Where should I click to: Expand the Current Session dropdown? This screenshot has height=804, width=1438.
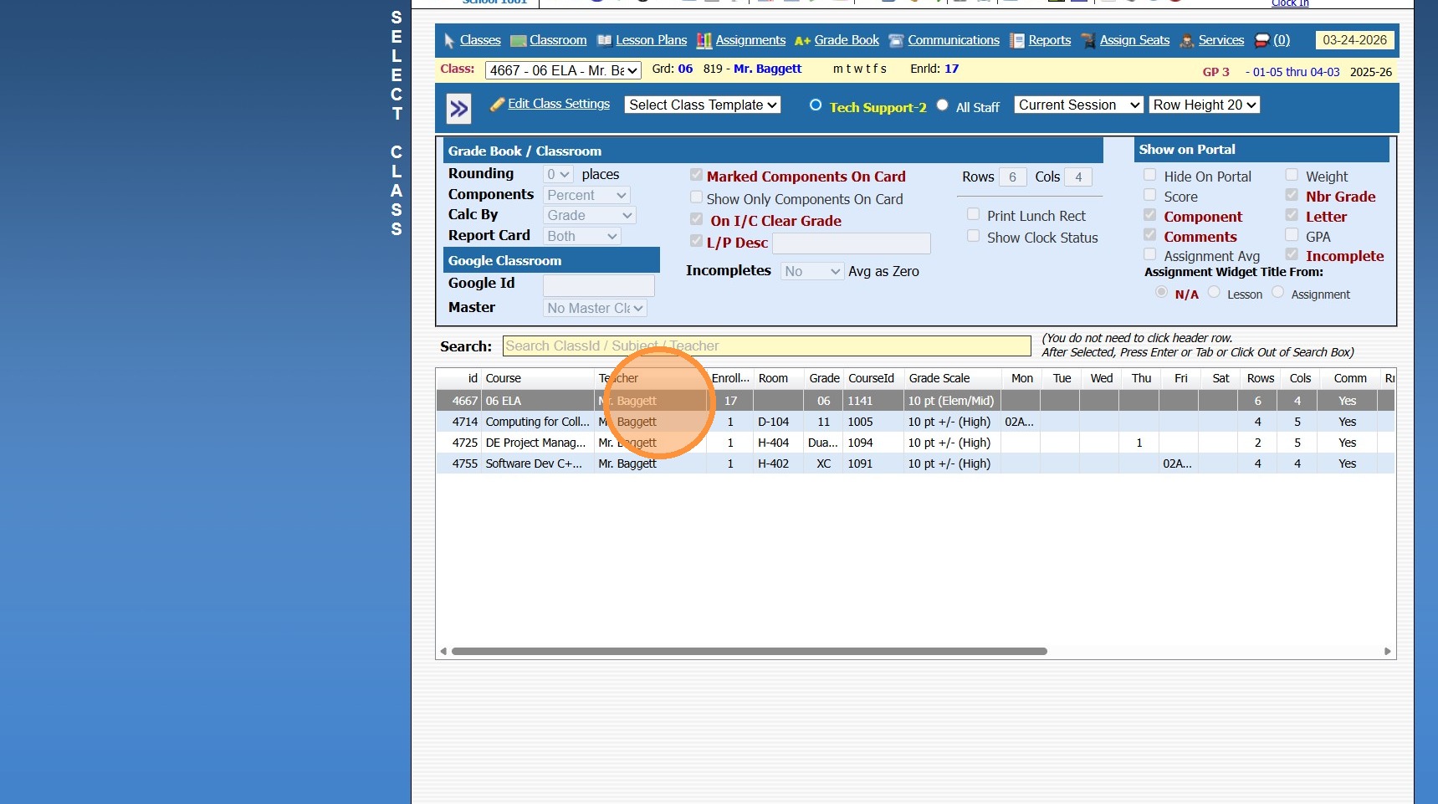click(1078, 105)
